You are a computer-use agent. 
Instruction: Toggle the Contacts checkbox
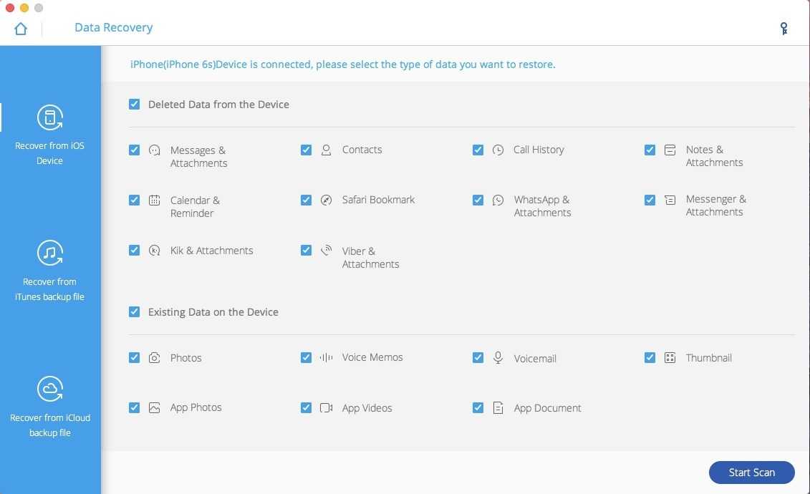[307, 150]
